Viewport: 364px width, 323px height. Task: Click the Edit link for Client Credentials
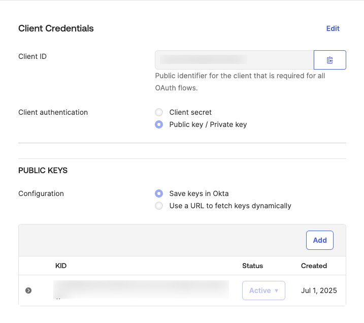tap(333, 28)
